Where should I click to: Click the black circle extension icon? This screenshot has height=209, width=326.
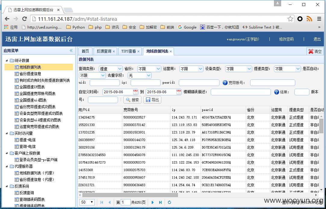(300, 19)
